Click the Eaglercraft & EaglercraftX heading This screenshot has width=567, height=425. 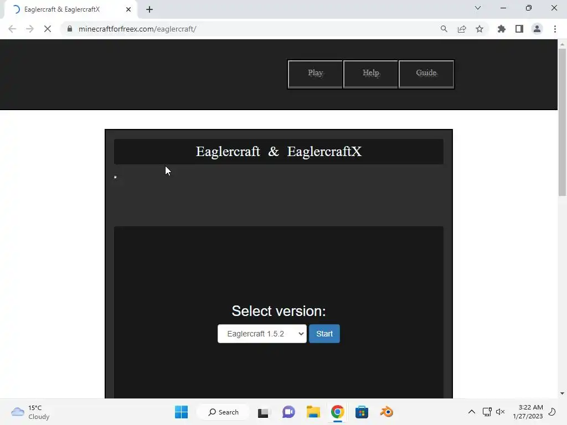pyautogui.click(x=279, y=152)
